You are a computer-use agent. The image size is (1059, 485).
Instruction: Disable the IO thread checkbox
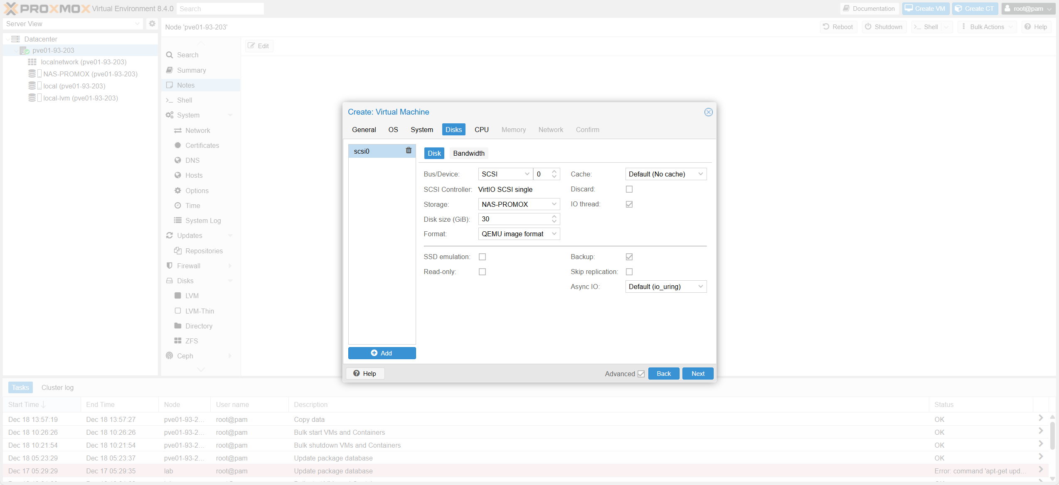click(629, 204)
